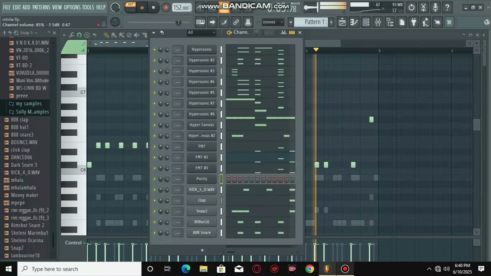Open the microphone one-click recording icon
Viewport: 491px width, 276px height.
coord(435,7)
